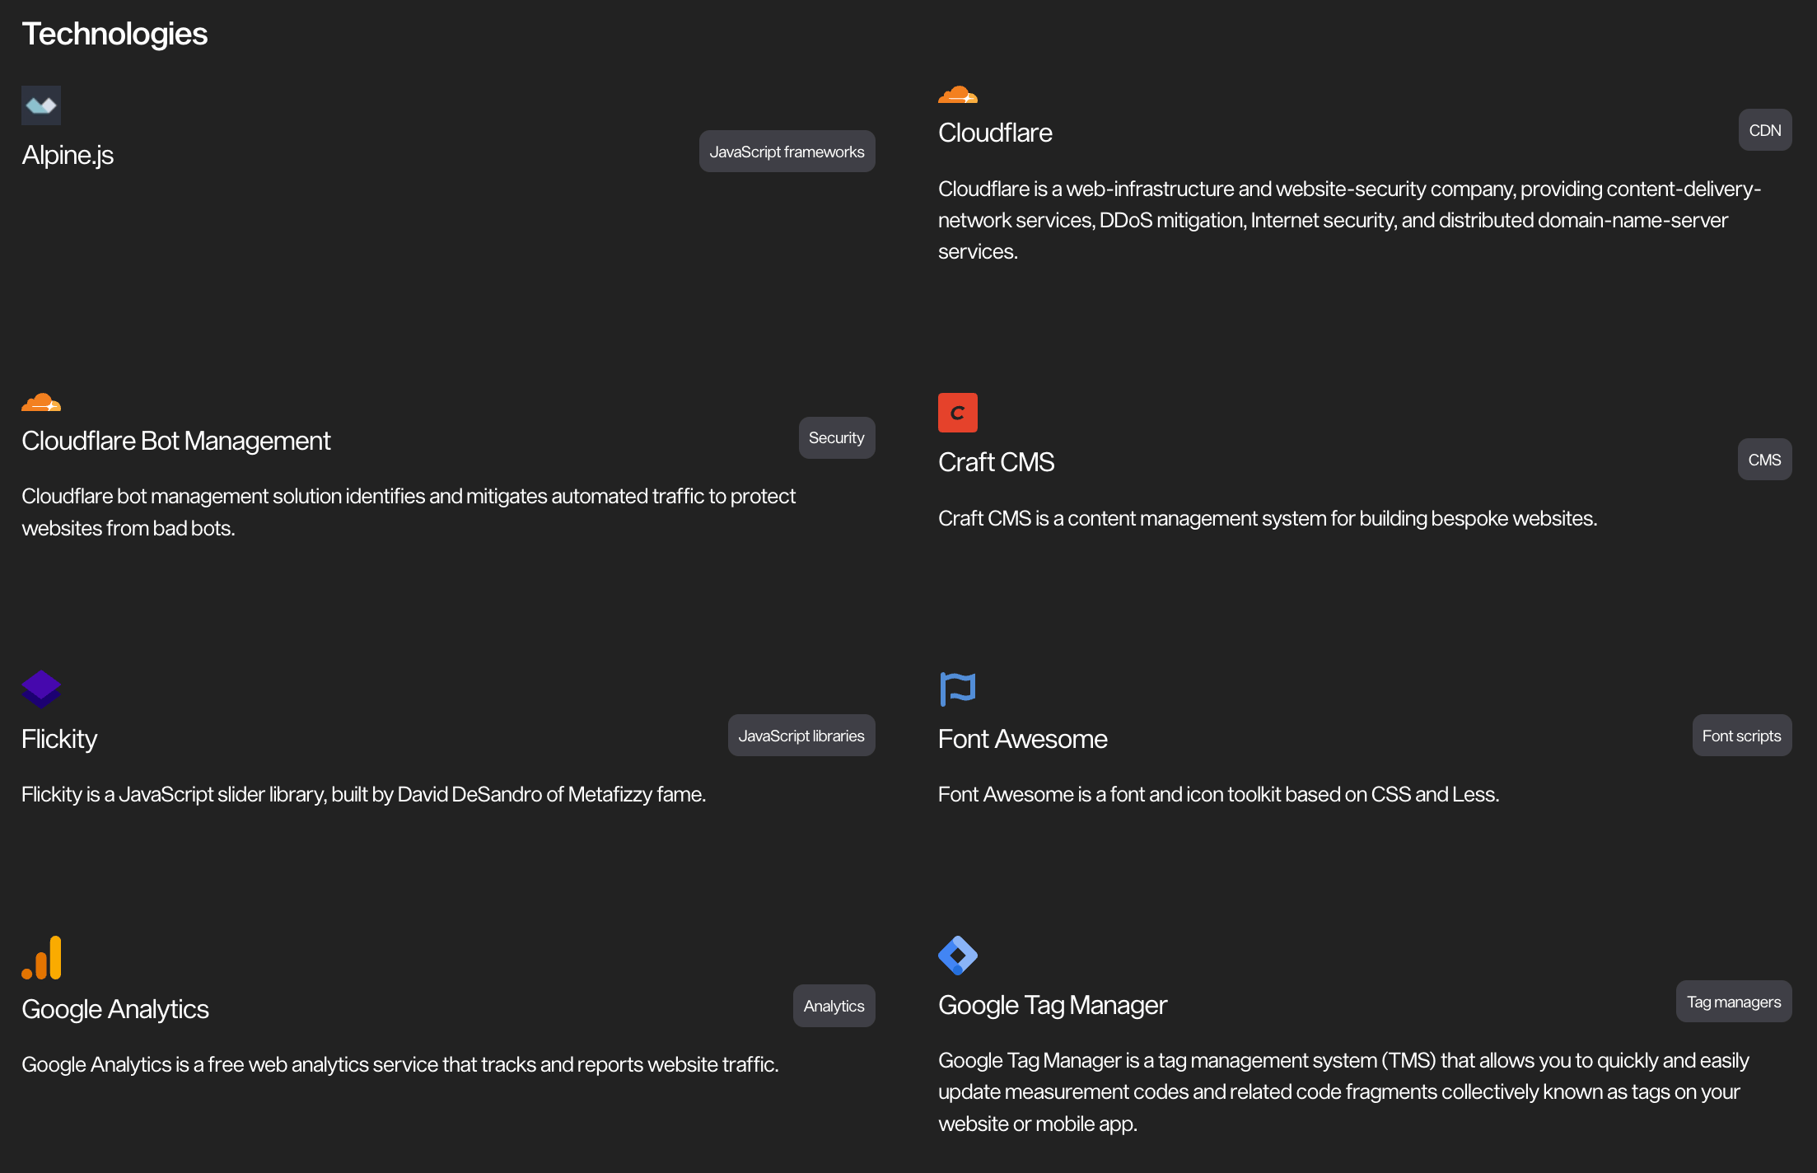Open the Alpine.js technology title

coord(68,155)
